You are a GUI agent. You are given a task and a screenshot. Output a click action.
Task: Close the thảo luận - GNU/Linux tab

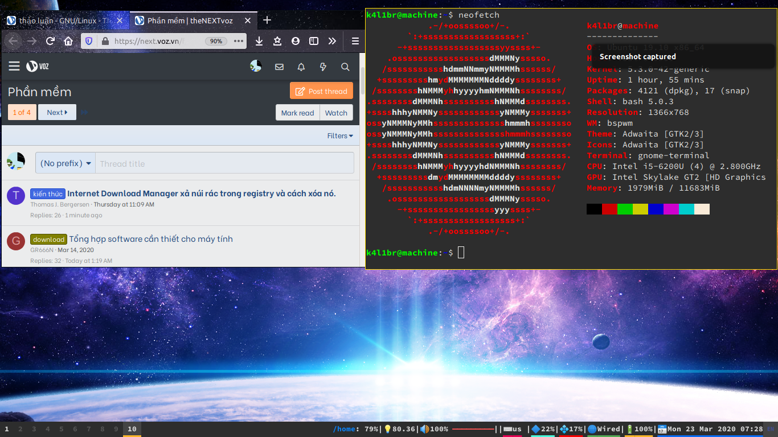(x=120, y=20)
